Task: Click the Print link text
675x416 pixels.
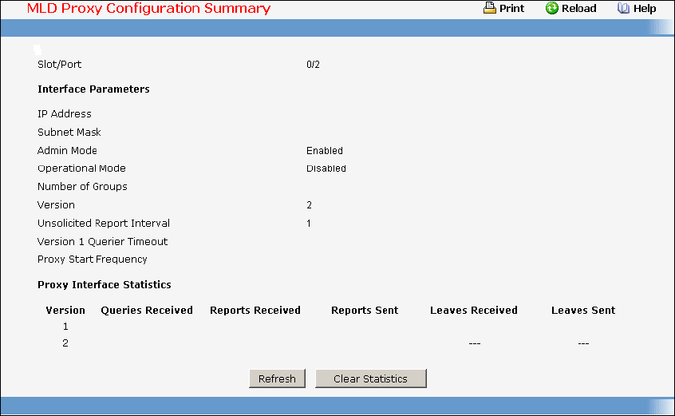Action: point(511,8)
